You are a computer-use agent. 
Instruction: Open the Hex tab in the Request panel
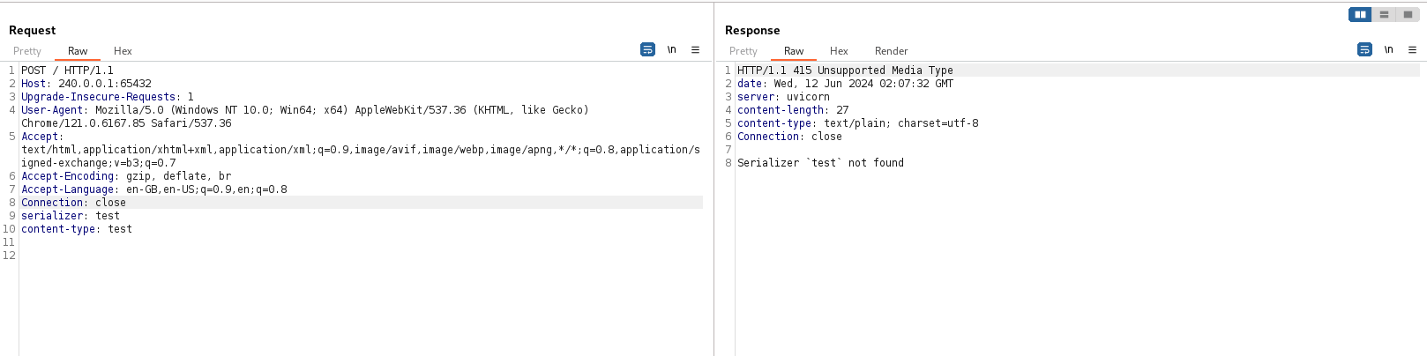pyautogui.click(x=123, y=51)
